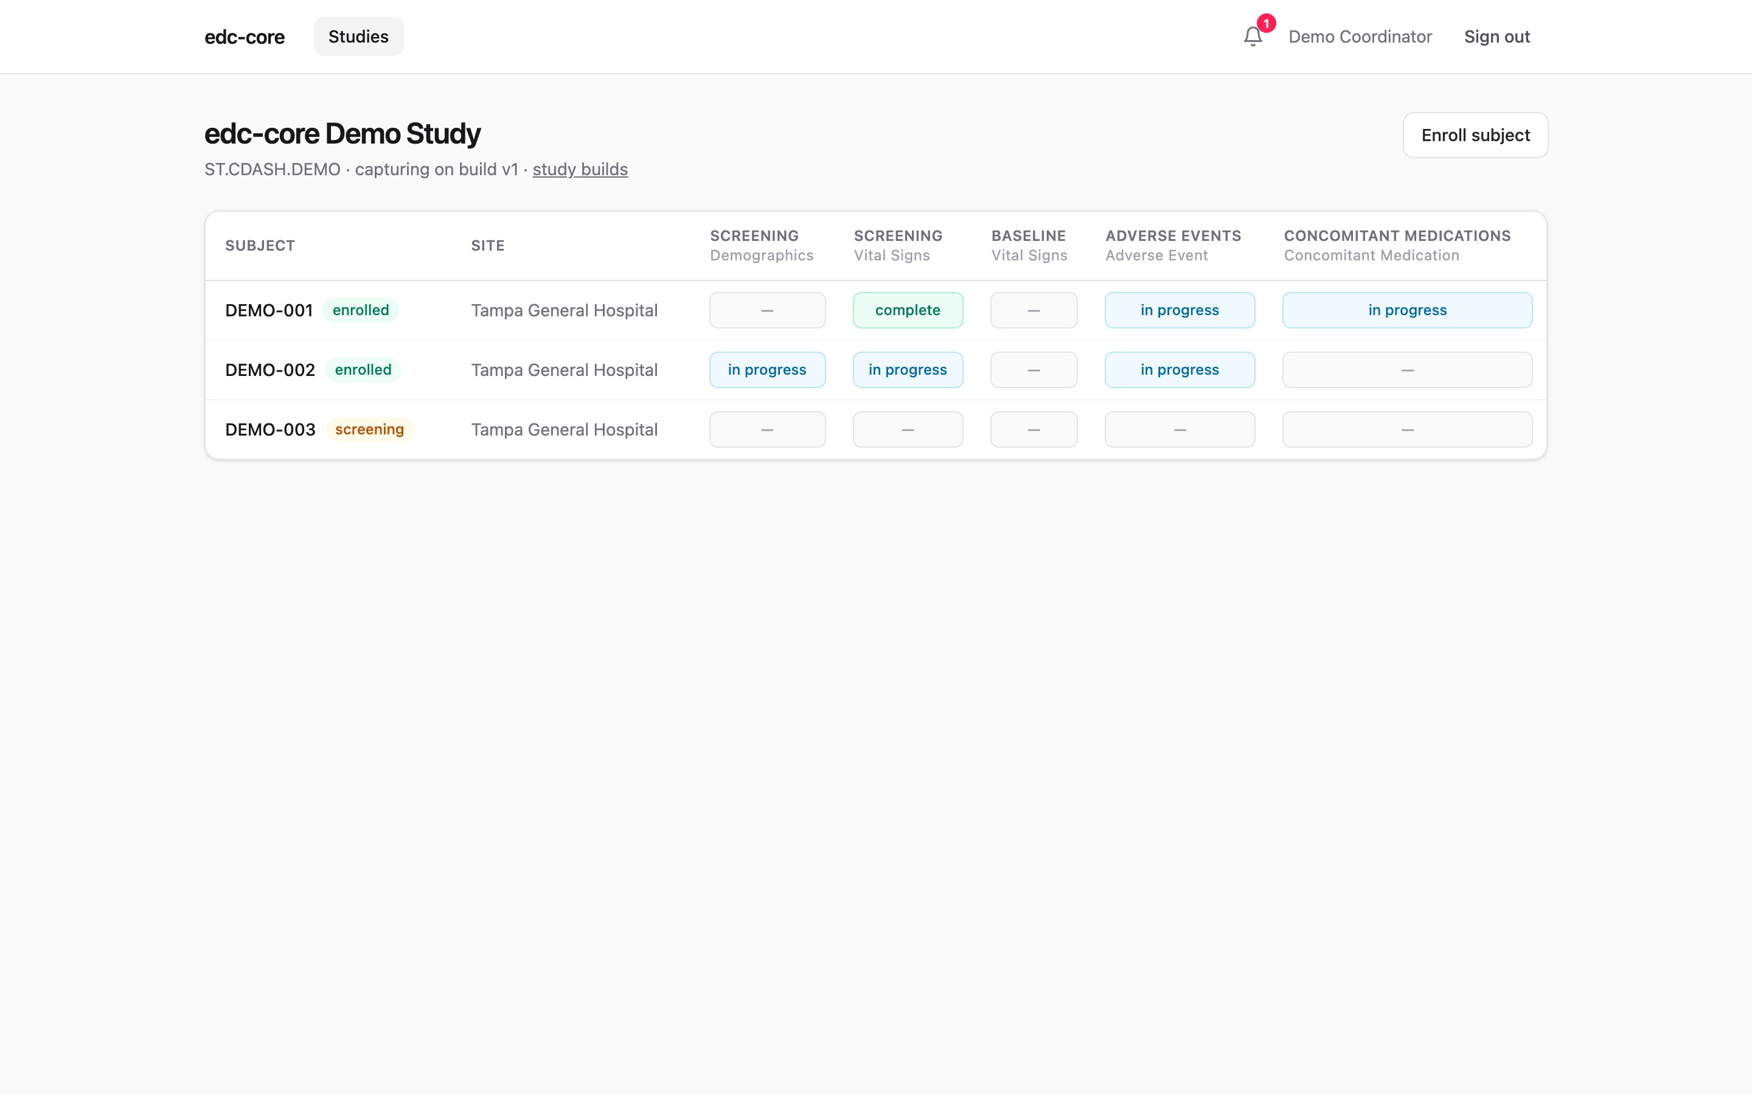Viewport: 1752px width, 1095px height.
Task: Open the study builds link
Action: (x=580, y=170)
